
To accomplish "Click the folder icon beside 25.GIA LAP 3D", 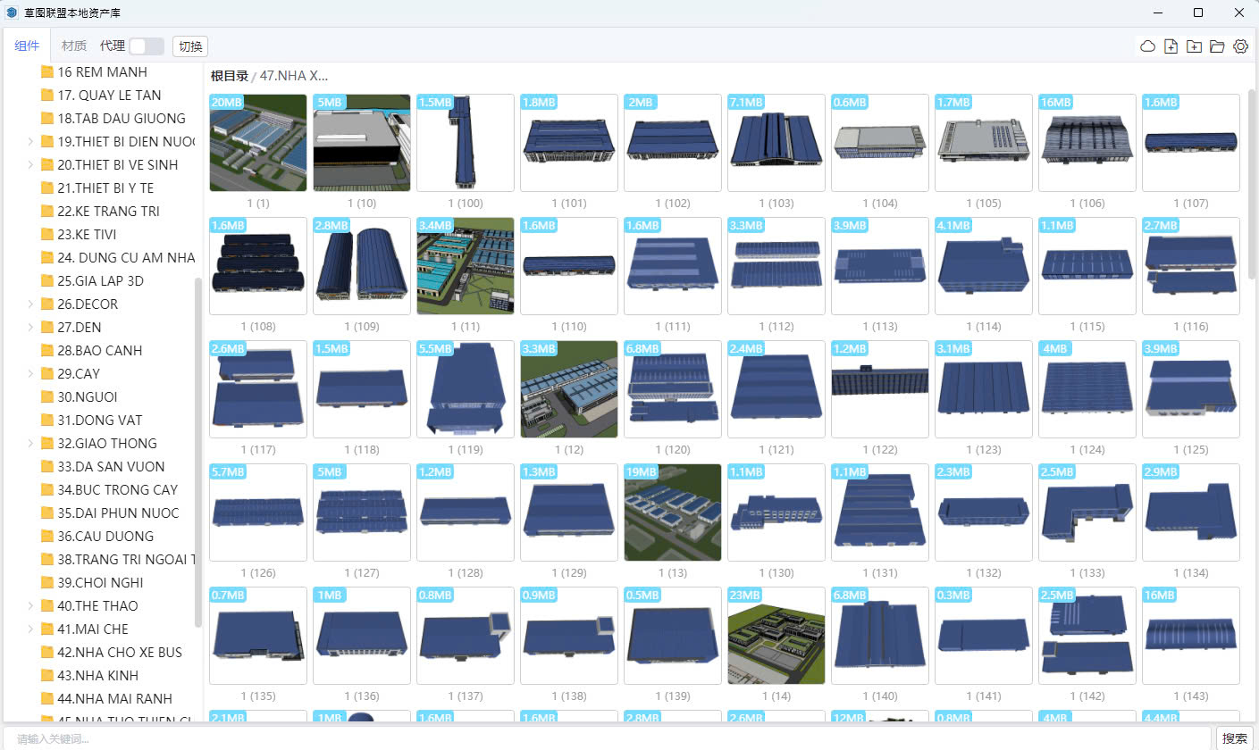I will (47, 281).
